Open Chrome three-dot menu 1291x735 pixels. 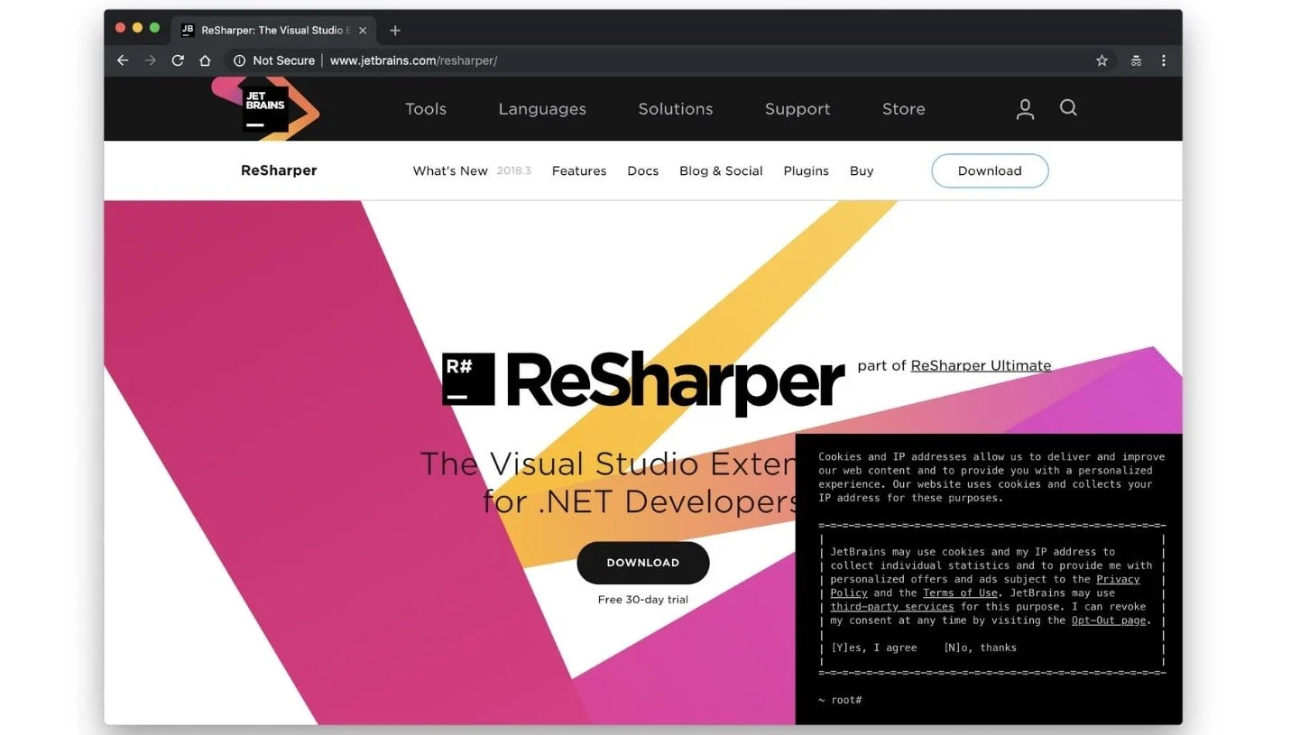click(x=1163, y=60)
